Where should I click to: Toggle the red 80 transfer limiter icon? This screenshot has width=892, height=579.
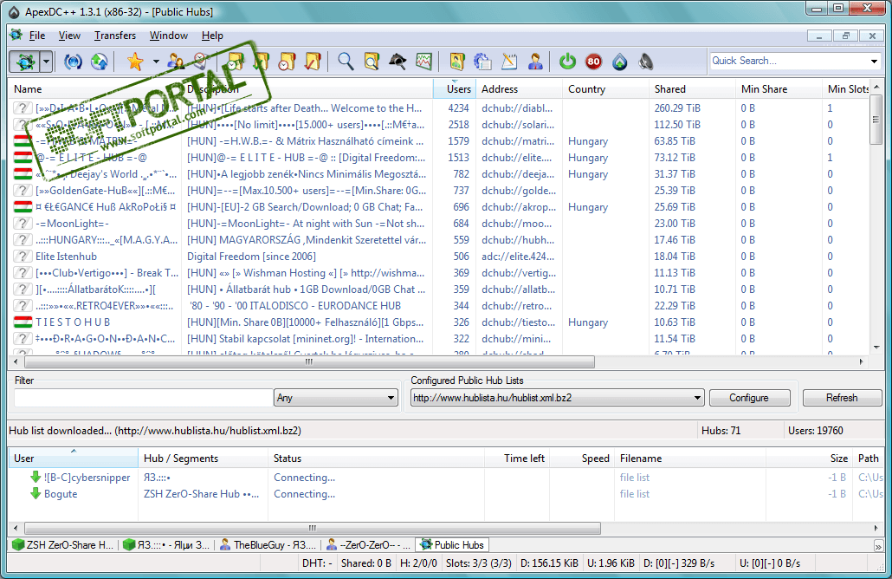pos(594,62)
